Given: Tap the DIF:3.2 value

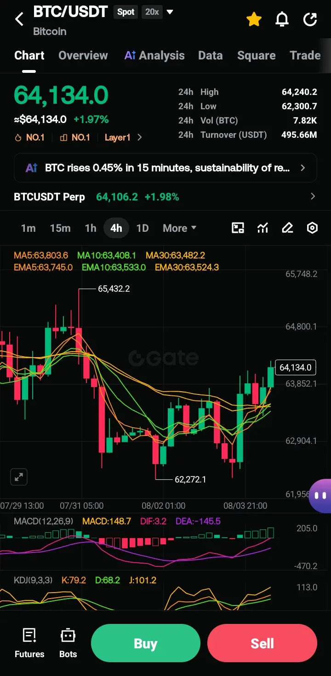Looking at the screenshot, I should (x=153, y=521).
